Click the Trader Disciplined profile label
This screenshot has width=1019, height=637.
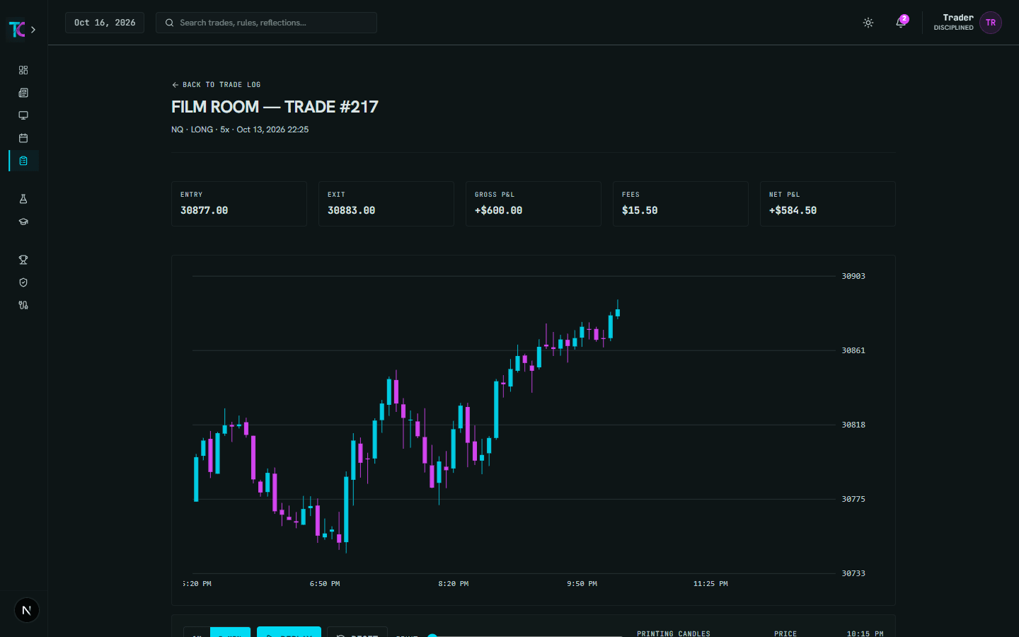[953, 22]
